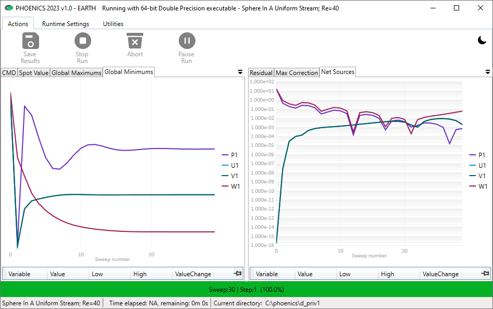The width and height of the screenshot is (493, 309).
Task: Open the Runtime Settings tab
Action: coord(65,23)
